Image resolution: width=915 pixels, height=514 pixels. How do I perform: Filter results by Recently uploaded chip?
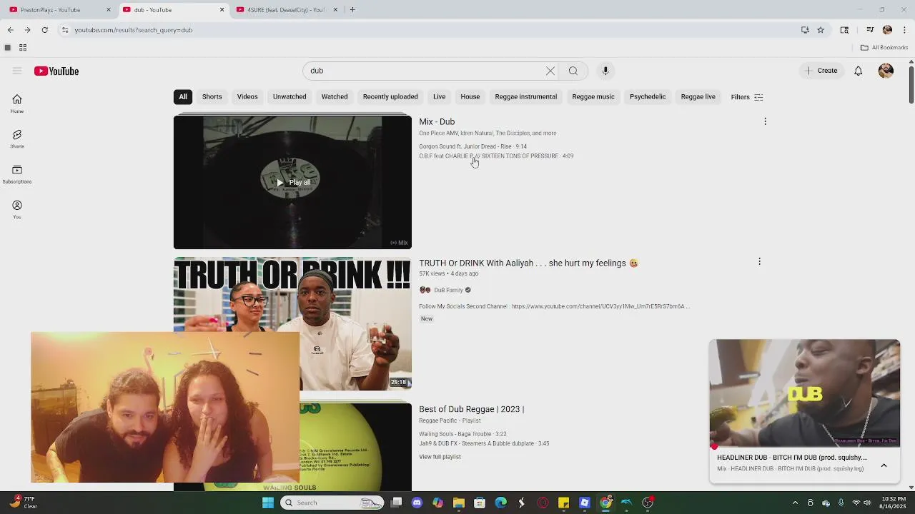(390, 96)
